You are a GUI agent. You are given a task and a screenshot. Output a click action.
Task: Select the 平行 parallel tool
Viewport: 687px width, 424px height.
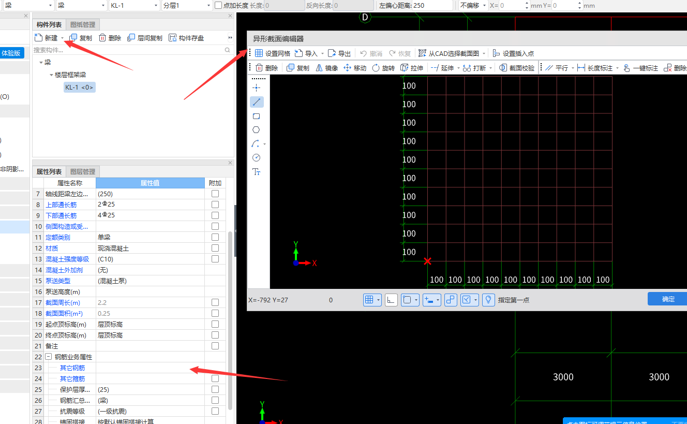pyautogui.click(x=557, y=68)
